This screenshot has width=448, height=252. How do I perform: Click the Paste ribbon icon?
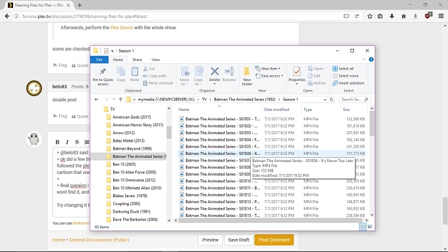click(x=135, y=71)
